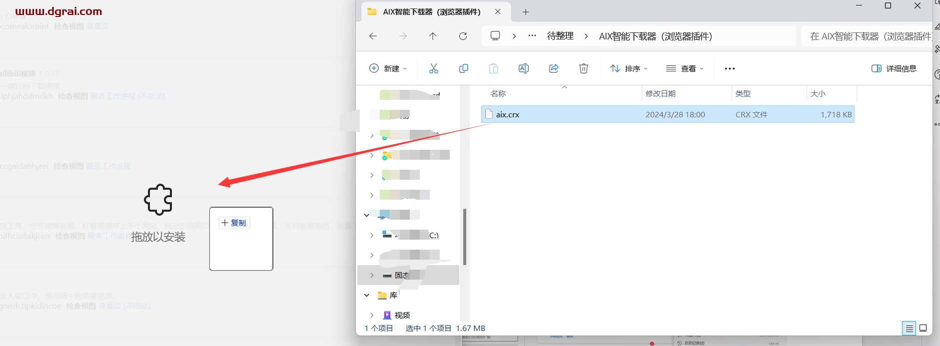Click the 1,718 KB size cell

[836, 114]
